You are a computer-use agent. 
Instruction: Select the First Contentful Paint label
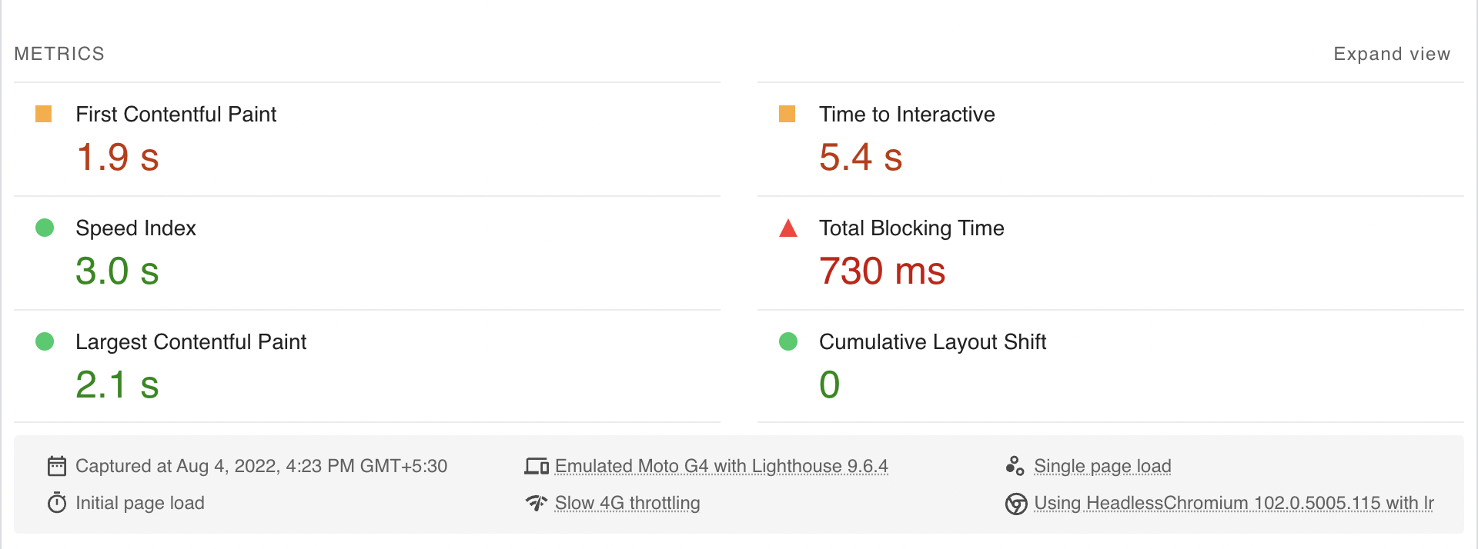pos(176,114)
